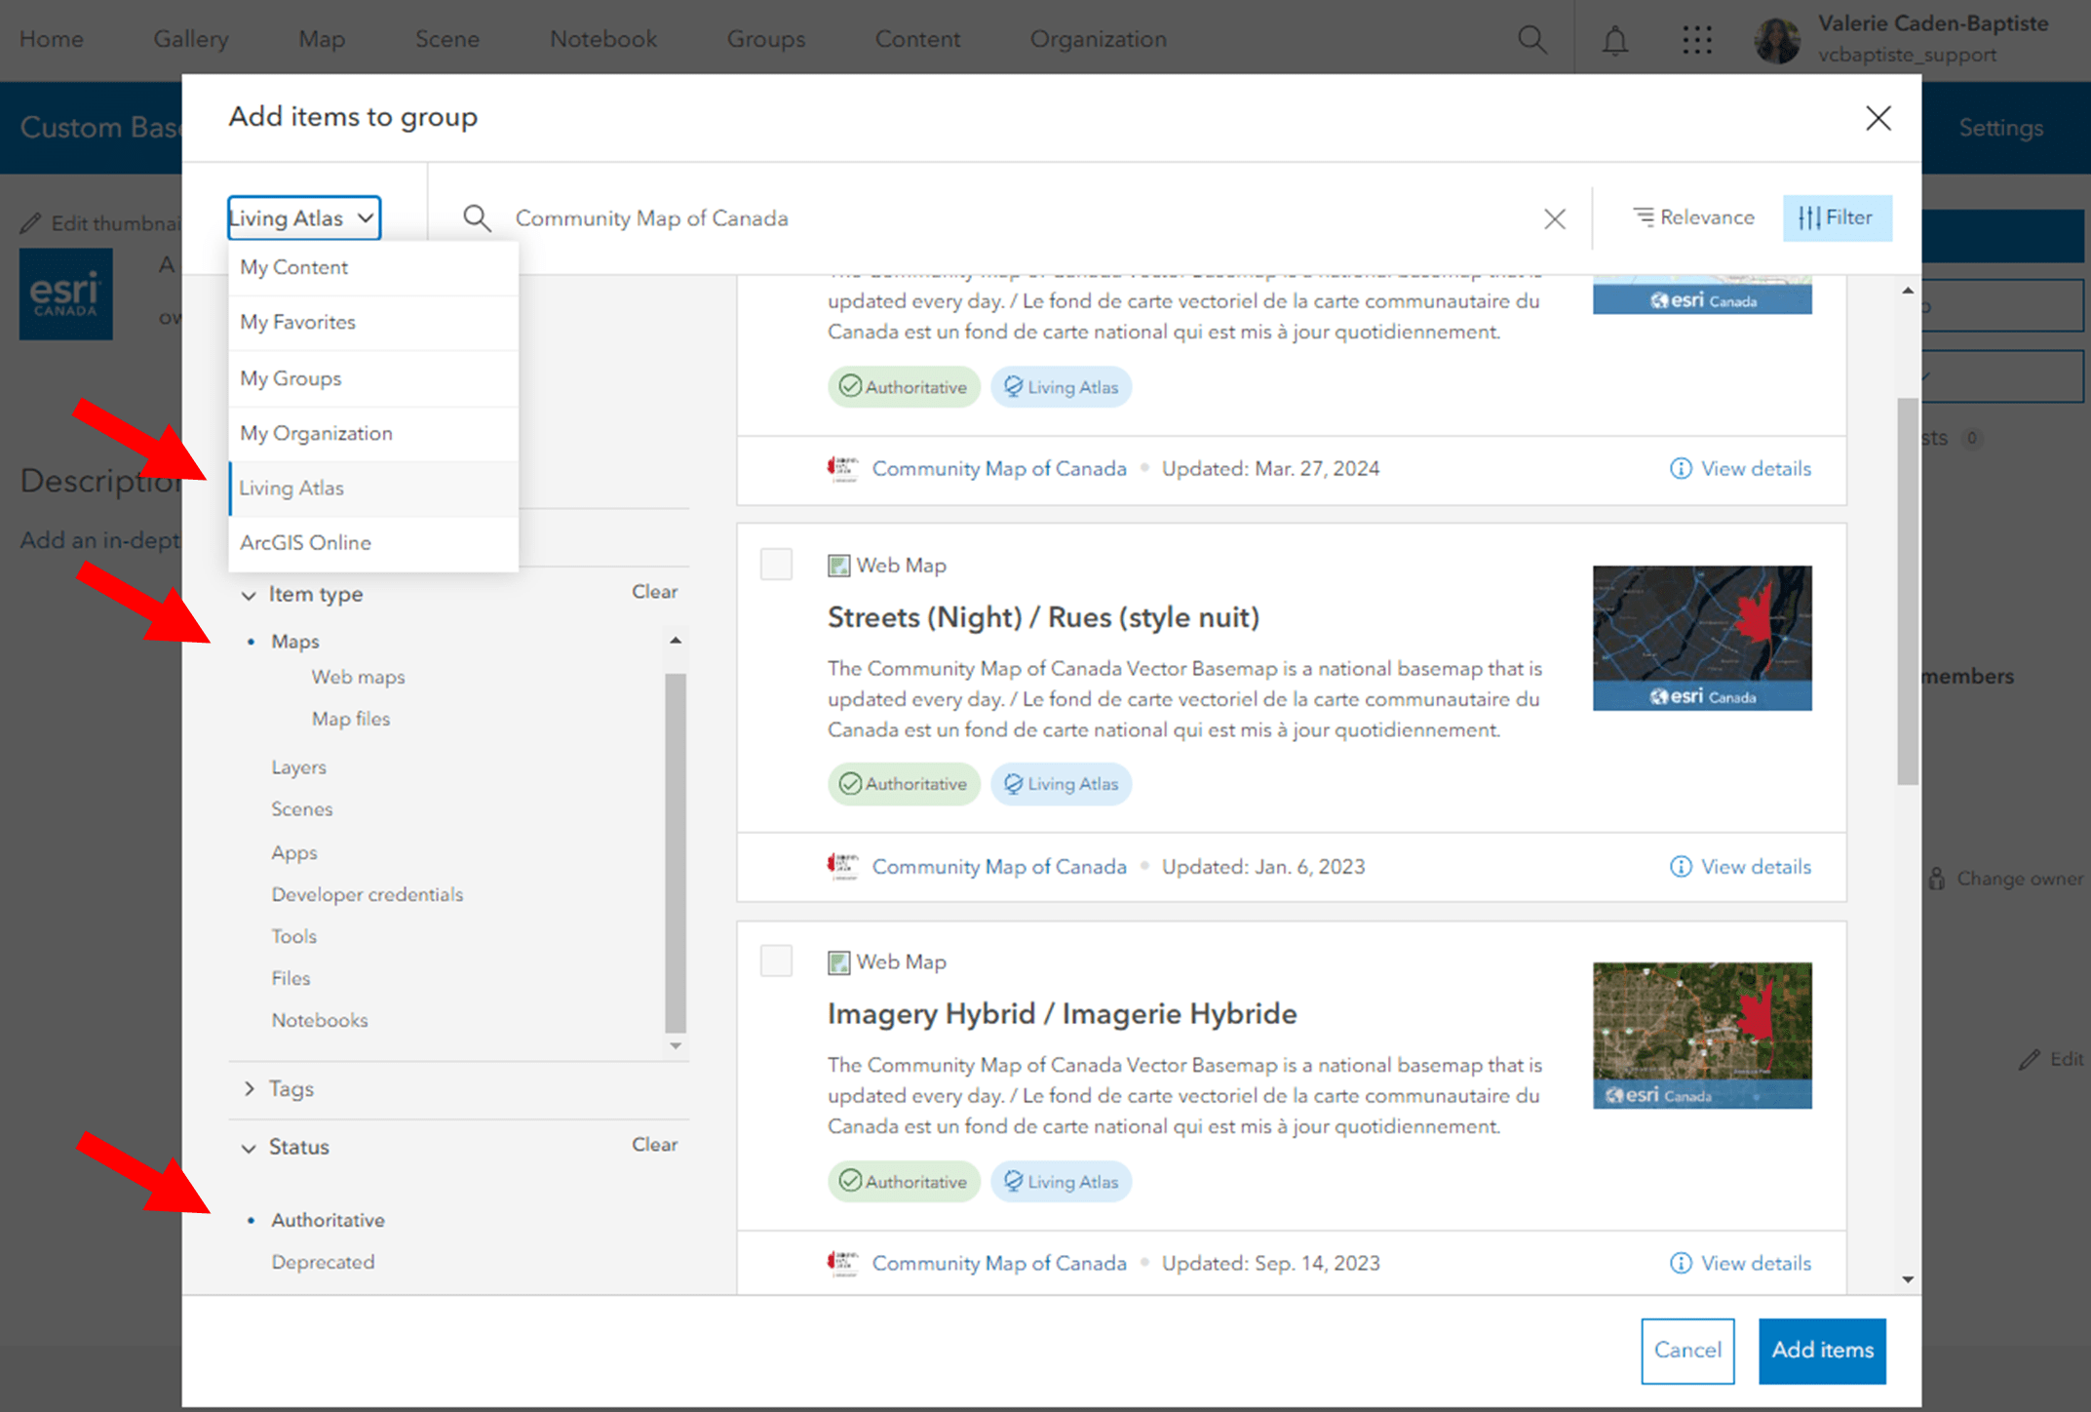Toggle the Filter panel button
This screenshot has width=2091, height=1412.
1837,217
